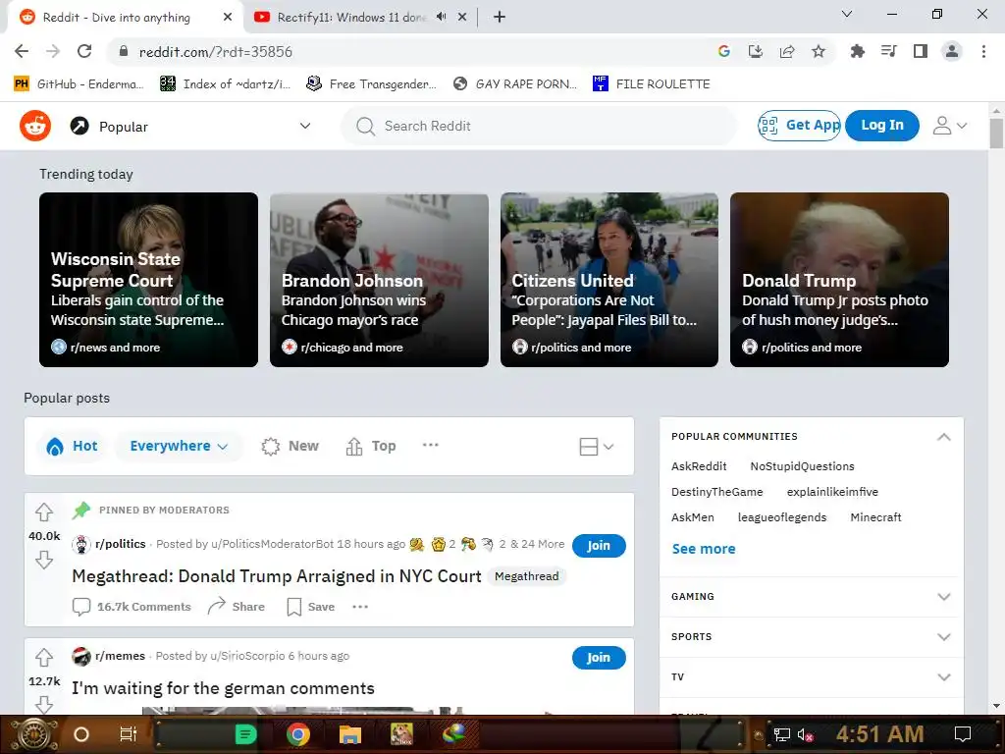The height and width of the screenshot is (754, 1005).
Task: Open the tab search chevron in Chrome
Action: point(847,14)
